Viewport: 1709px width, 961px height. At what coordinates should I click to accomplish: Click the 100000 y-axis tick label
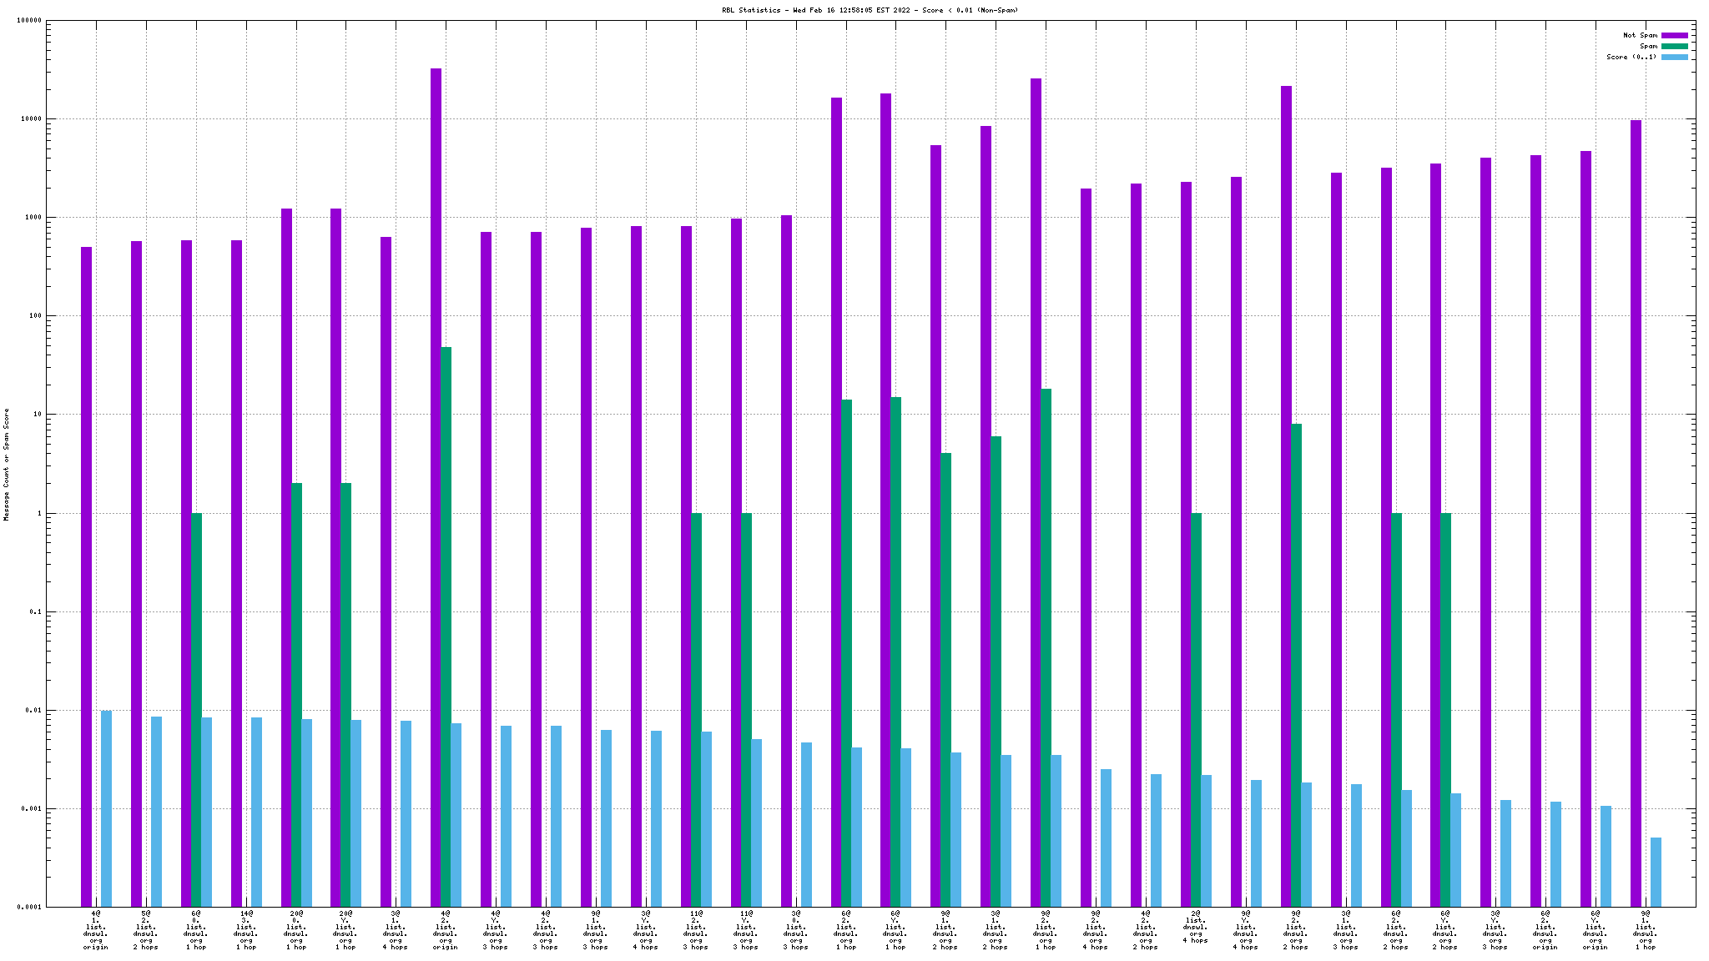tap(29, 21)
